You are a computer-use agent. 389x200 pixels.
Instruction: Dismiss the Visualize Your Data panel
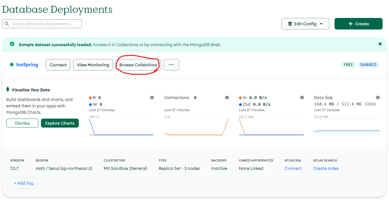[x=22, y=123]
